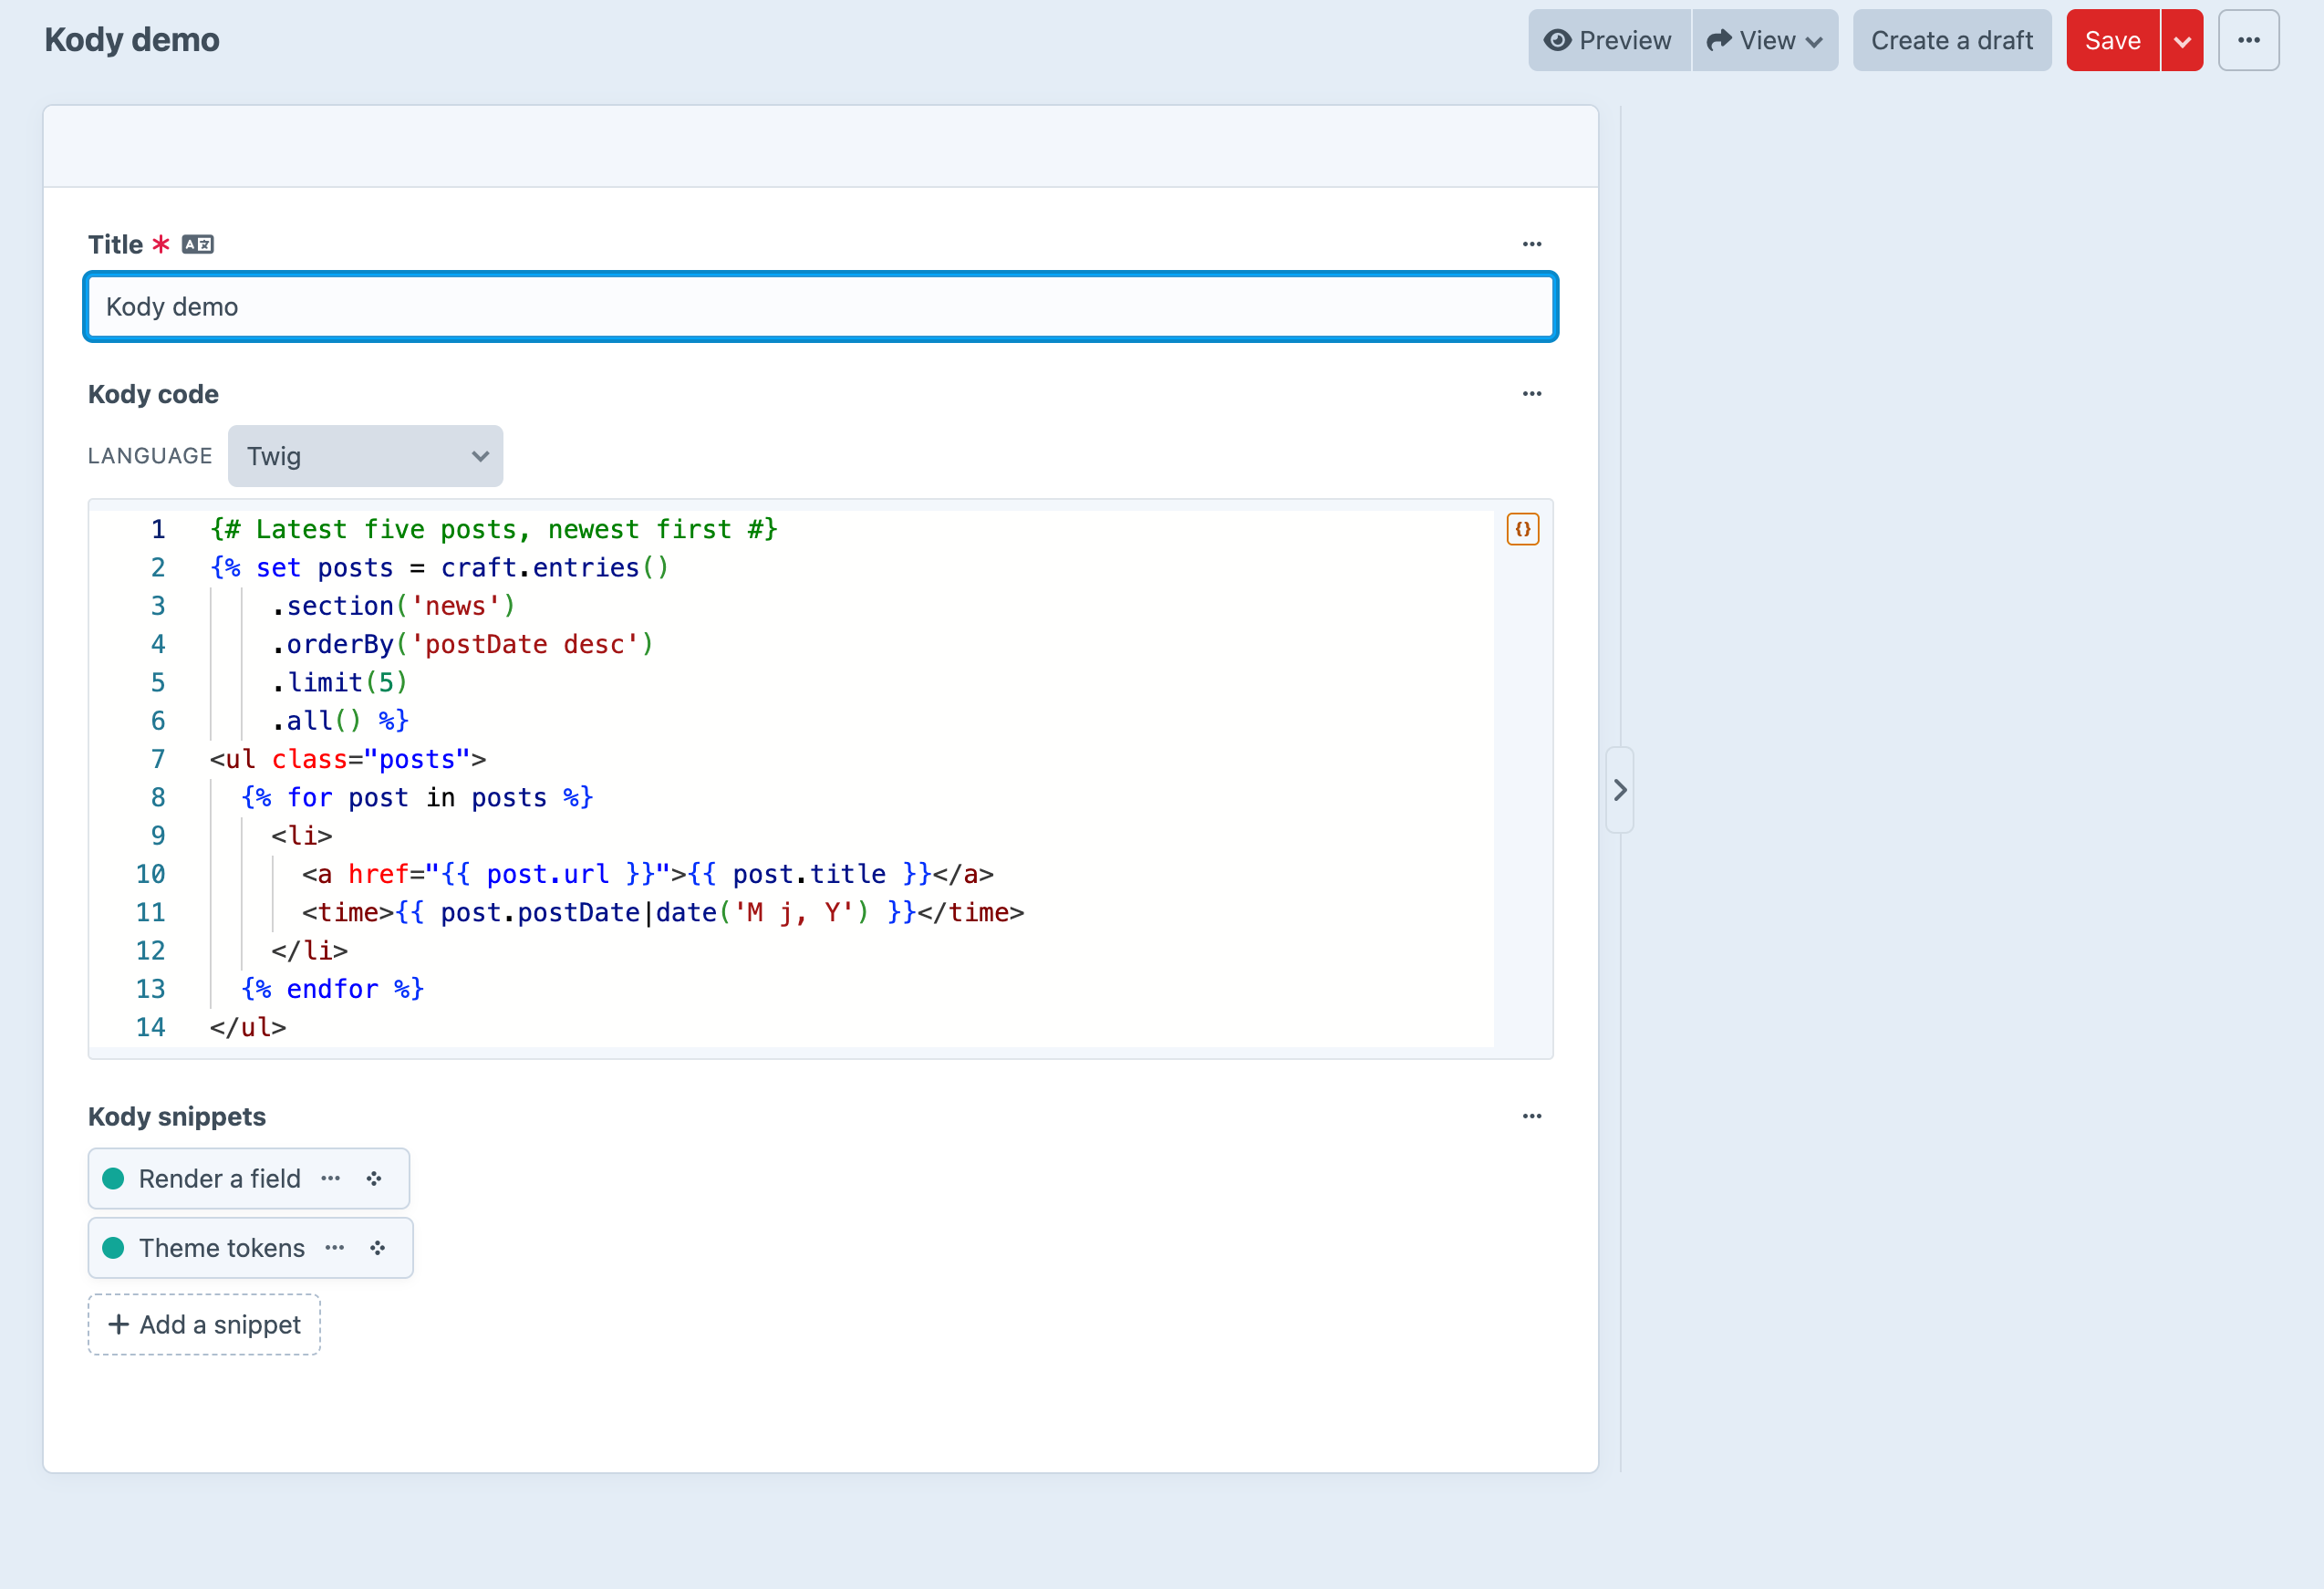
Task: Save the entry
Action: click(x=2112, y=40)
